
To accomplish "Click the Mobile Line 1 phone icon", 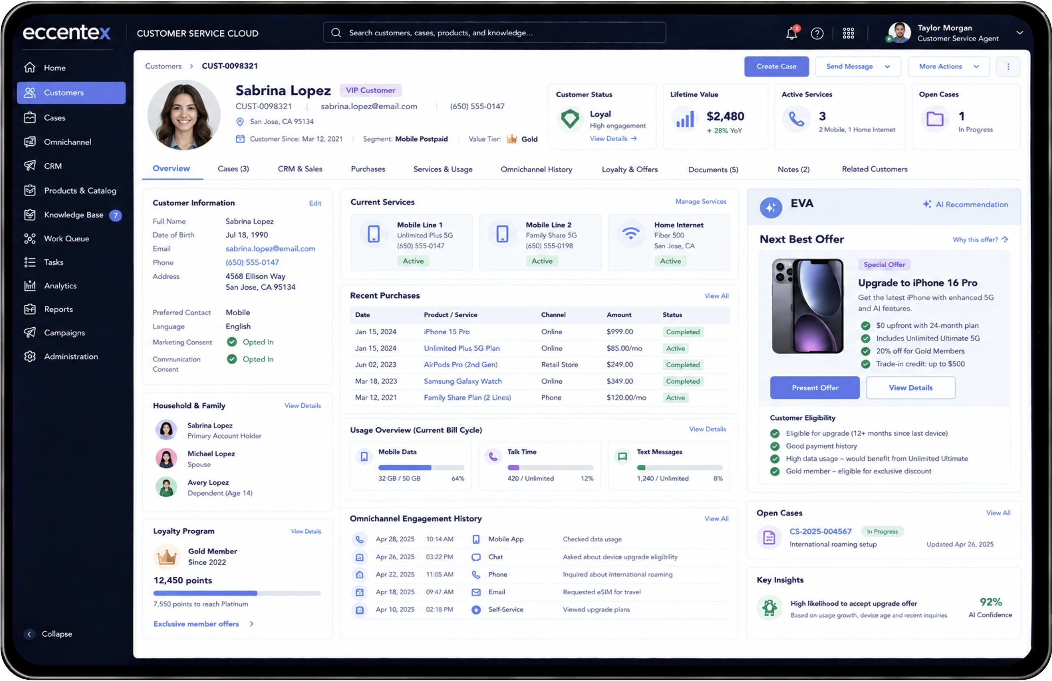I will (x=374, y=234).
